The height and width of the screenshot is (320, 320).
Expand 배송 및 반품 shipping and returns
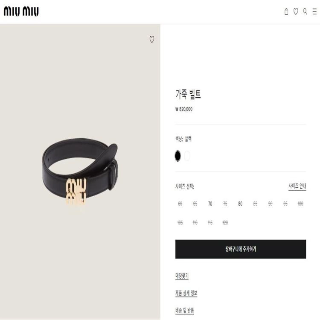click(184, 311)
